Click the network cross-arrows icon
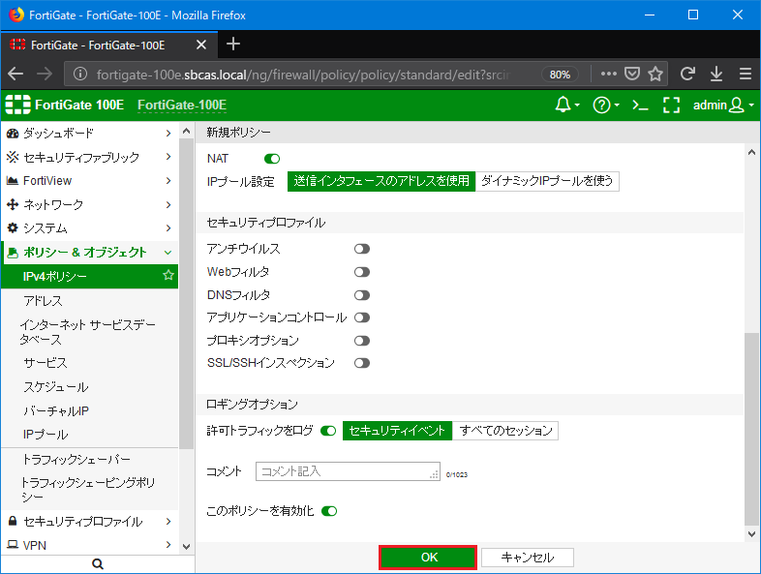Image resolution: width=761 pixels, height=574 pixels. pyautogui.click(x=13, y=204)
